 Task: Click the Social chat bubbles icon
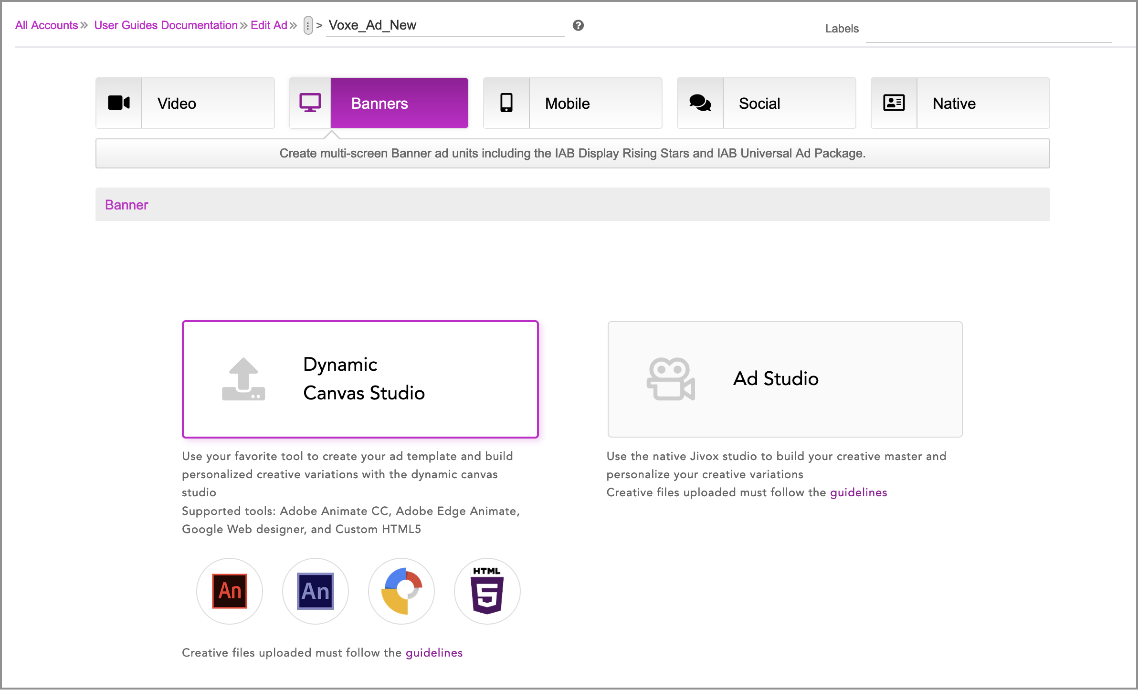pos(700,103)
